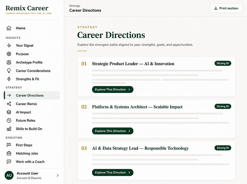
Task: Click the AI Impact layers icon
Action: 9,112
